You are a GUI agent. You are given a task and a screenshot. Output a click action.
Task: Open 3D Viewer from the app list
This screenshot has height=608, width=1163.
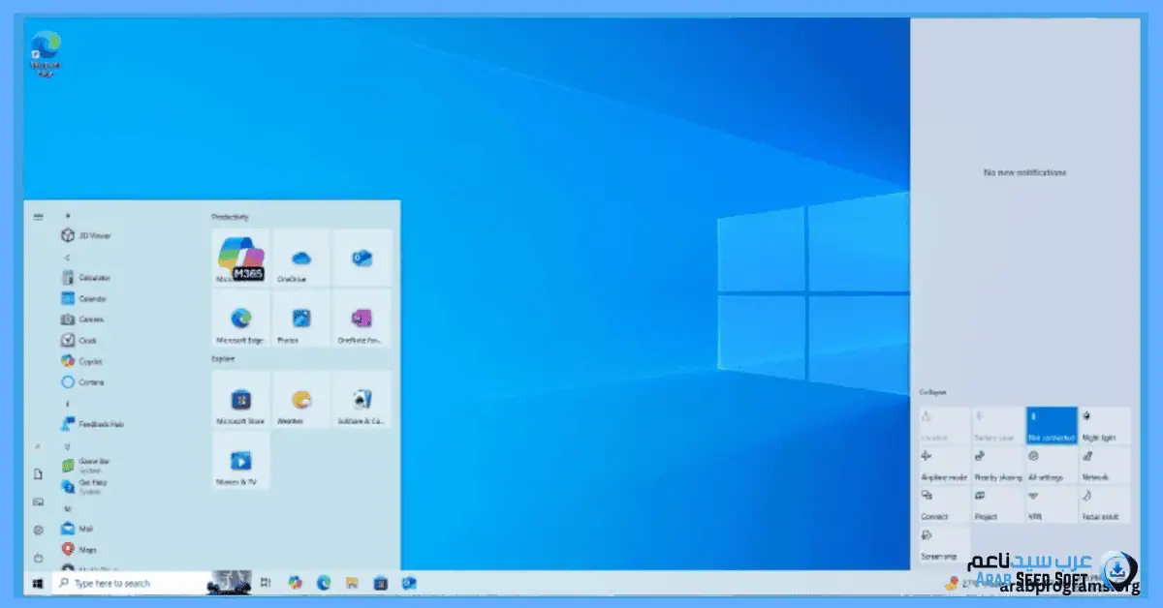point(93,235)
